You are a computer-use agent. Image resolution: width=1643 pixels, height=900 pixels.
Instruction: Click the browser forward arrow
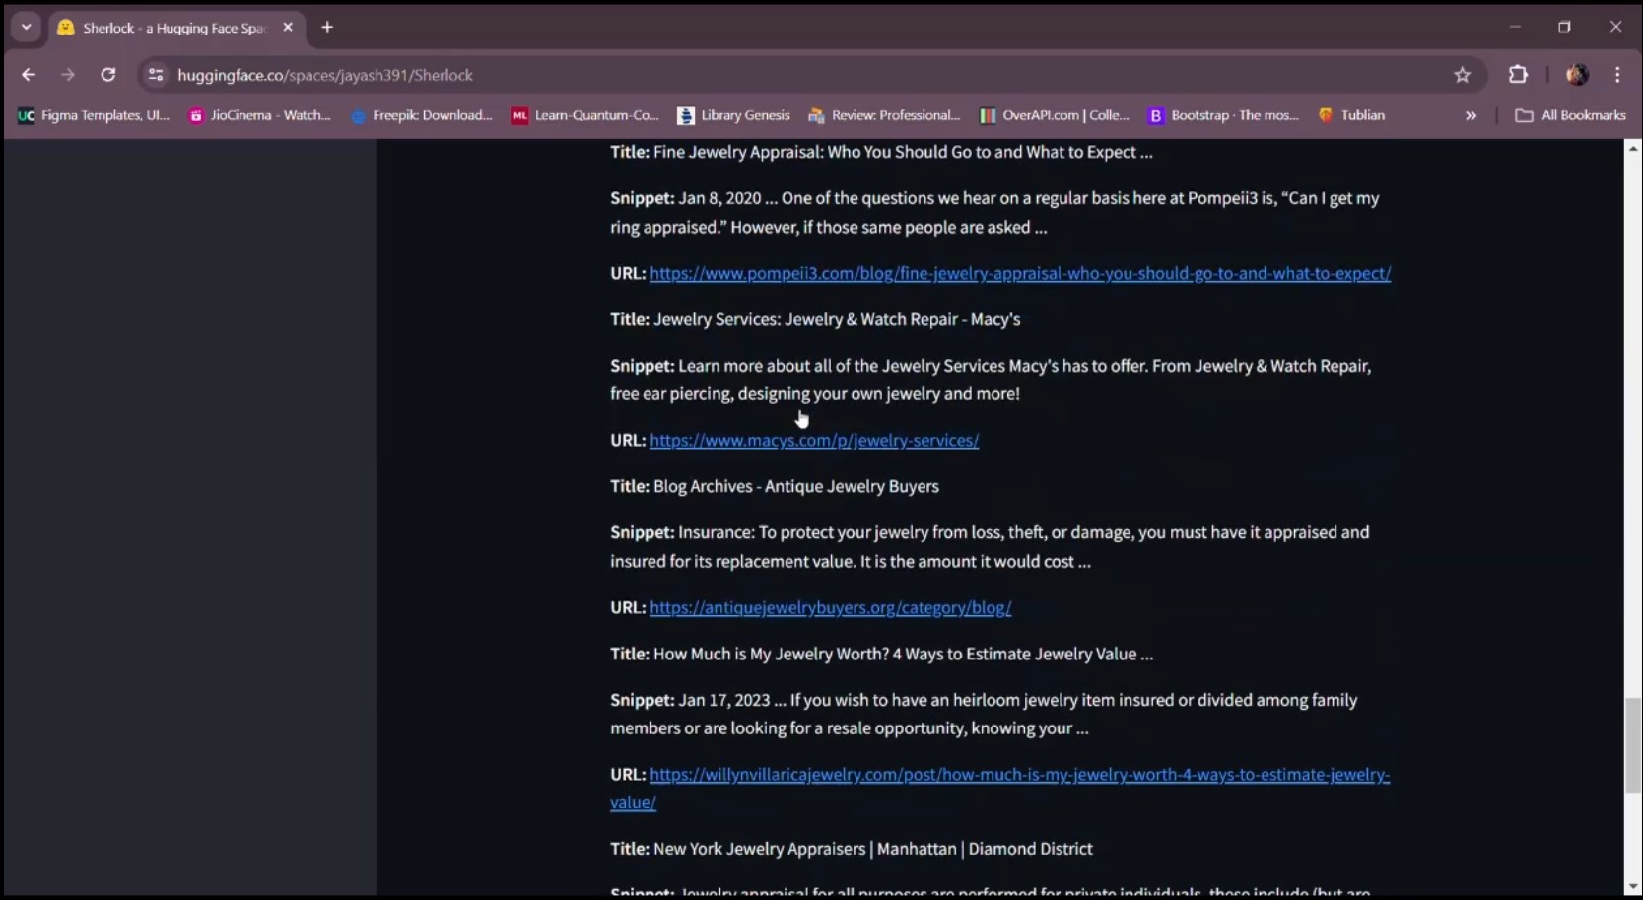pyautogui.click(x=68, y=75)
